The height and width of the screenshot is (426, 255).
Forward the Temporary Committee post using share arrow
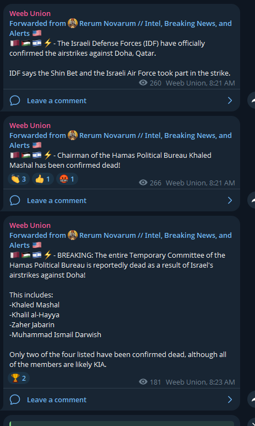pos(252,400)
